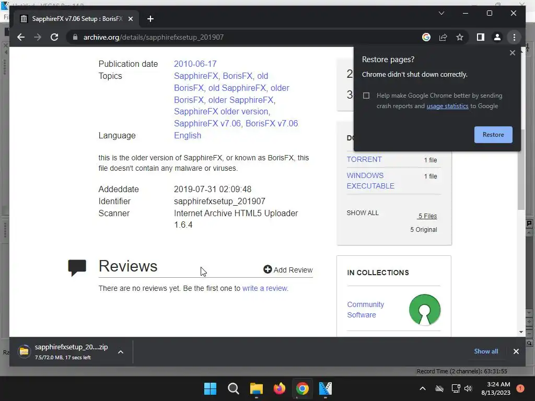Click Add Review

288,270
